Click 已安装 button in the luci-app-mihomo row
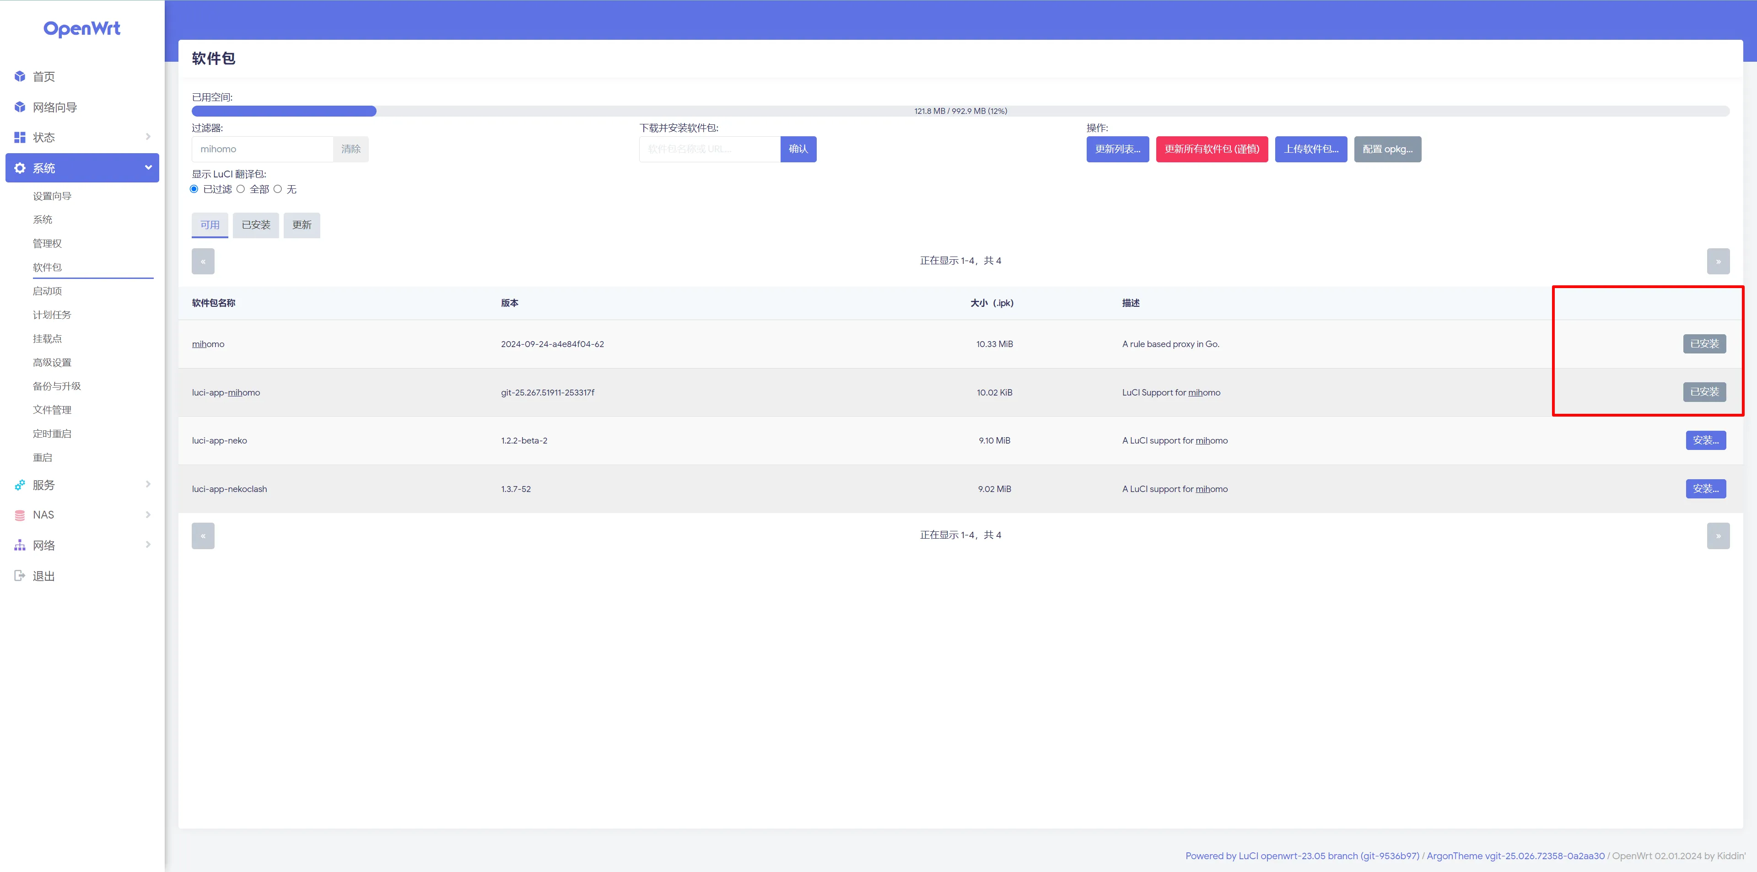The image size is (1757, 872). (x=1704, y=392)
